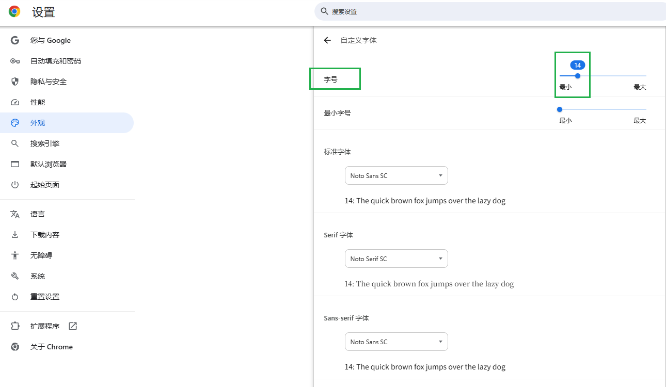
Task: Click the key icon for autofill and passwords
Action: (15, 61)
